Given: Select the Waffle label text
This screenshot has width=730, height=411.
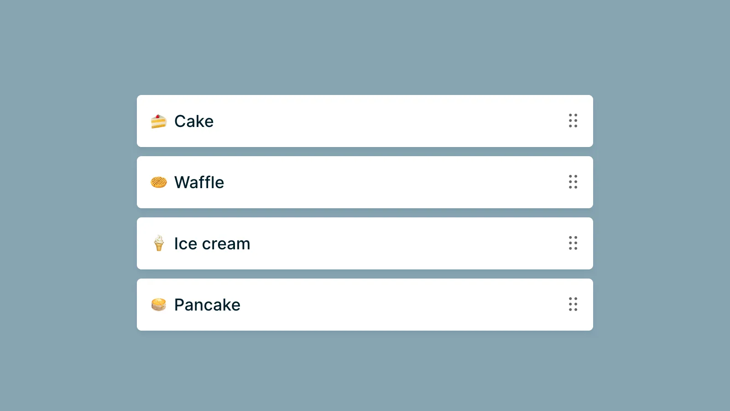Looking at the screenshot, I should tap(199, 182).
